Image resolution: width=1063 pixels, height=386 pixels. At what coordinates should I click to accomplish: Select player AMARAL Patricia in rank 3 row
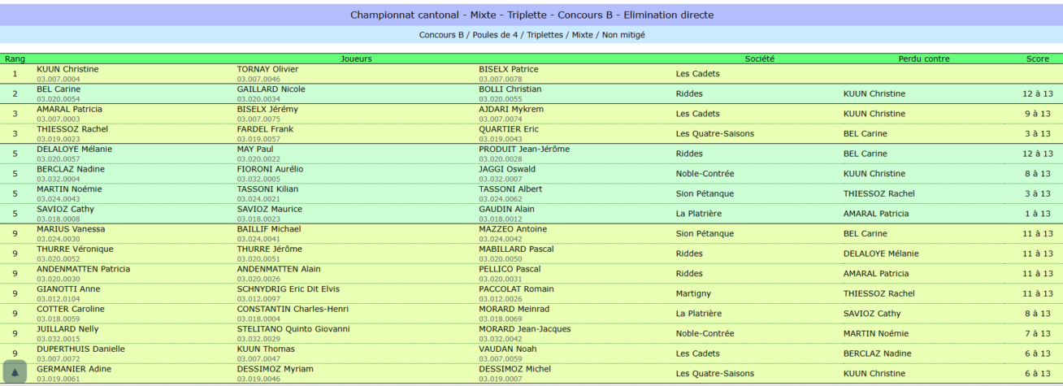click(x=69, y=109)
